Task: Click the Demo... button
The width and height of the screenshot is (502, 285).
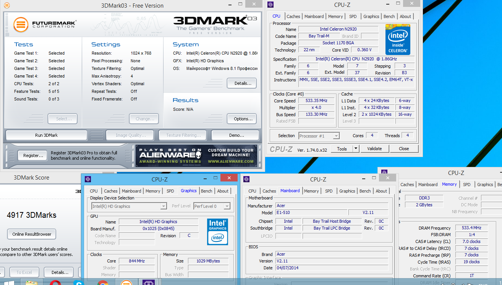Action: point(235,135)
